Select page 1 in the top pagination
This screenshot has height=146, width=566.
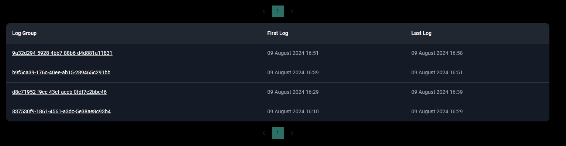coord(278,11)
